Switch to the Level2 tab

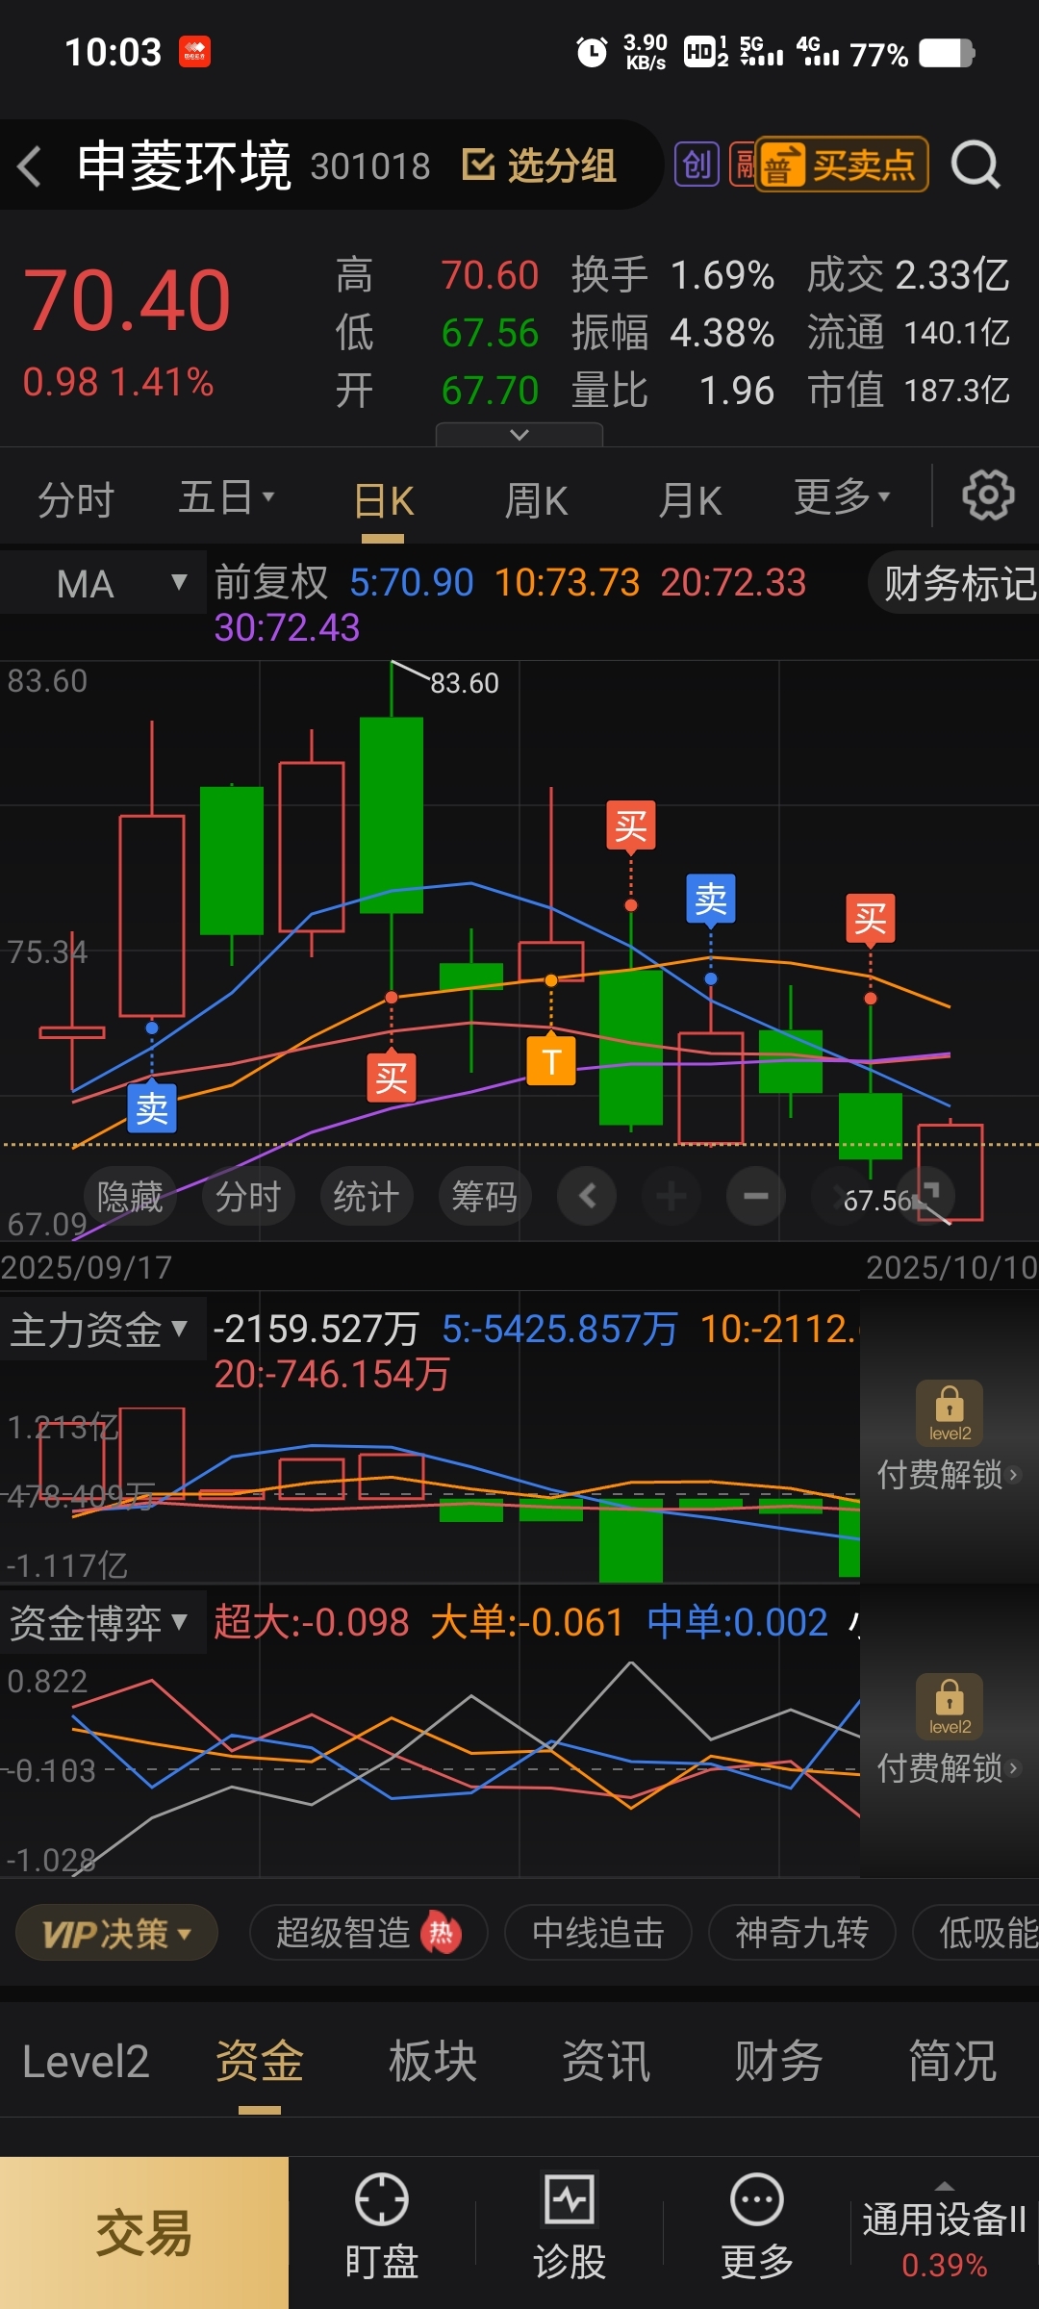tap(86, 2062)
